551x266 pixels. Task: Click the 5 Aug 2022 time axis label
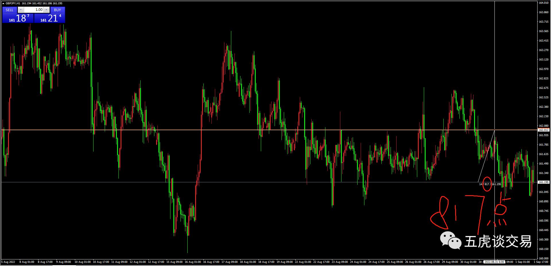(8, 262)
